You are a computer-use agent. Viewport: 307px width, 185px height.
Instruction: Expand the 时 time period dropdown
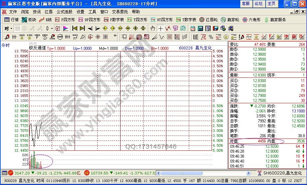[x=11, y=28]
